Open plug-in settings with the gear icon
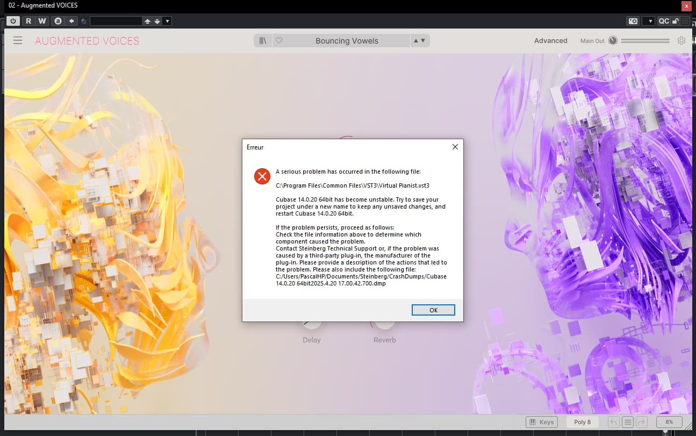This screenshot has height=436, width=696. [x=681, y=41]
